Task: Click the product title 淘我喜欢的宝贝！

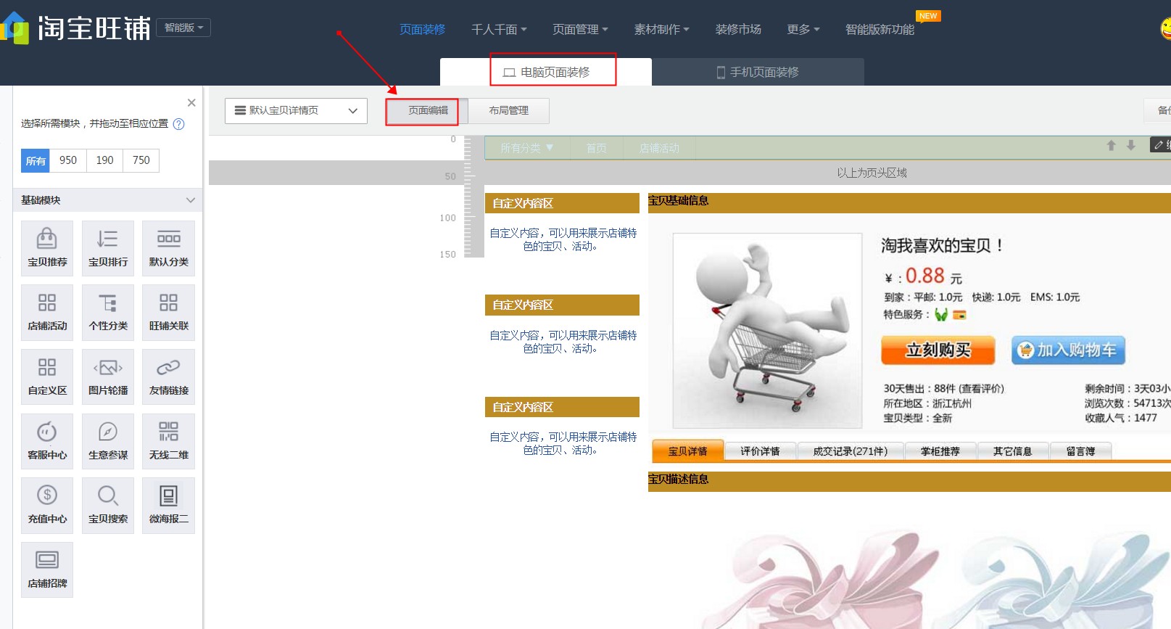Action: [943, 246]
